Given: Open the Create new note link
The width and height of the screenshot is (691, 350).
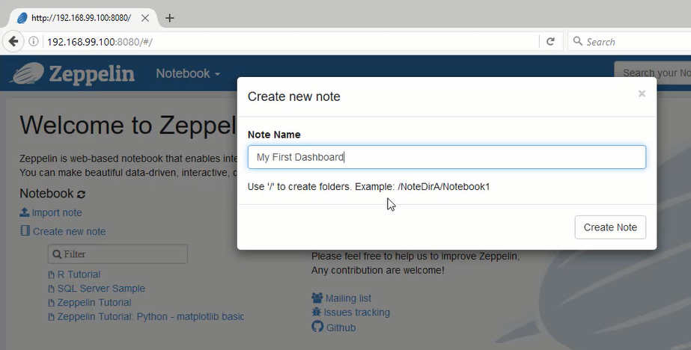Looking at the screenshot, I should coord(69,232).
